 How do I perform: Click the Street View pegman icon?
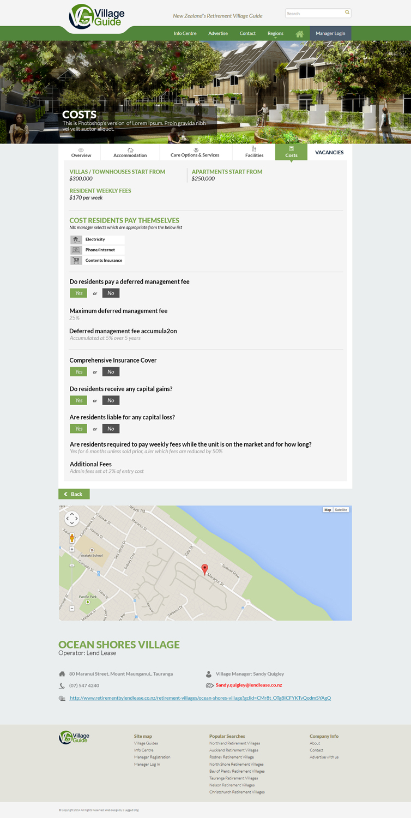click(x=71, y=538)
